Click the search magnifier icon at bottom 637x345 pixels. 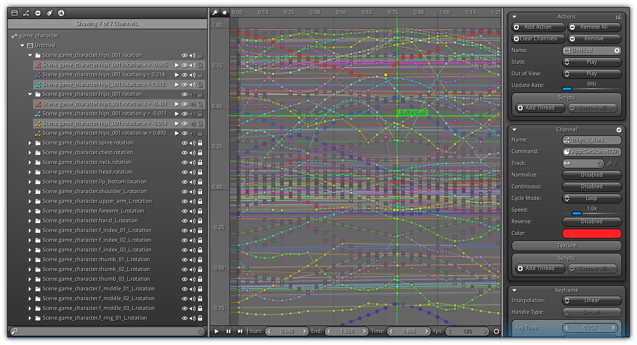click(x=15, y=331)
